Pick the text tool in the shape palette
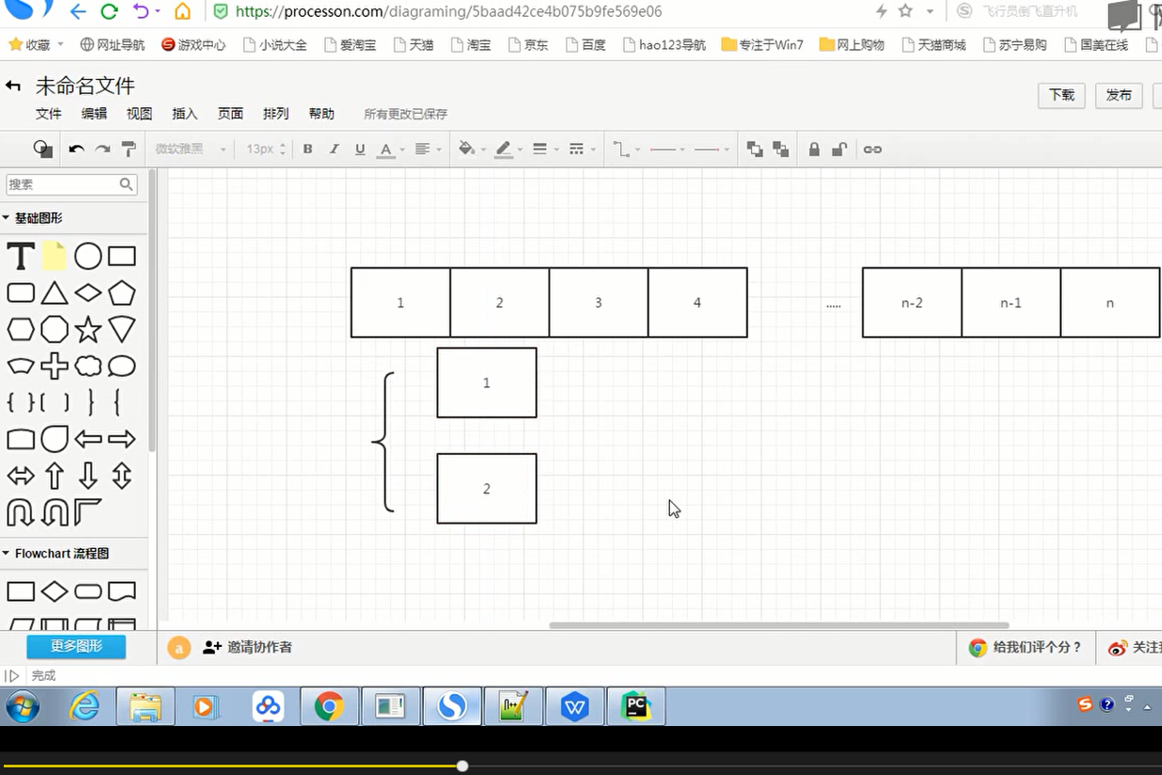Screen dimensions: 1162x775 coord(21,256)
